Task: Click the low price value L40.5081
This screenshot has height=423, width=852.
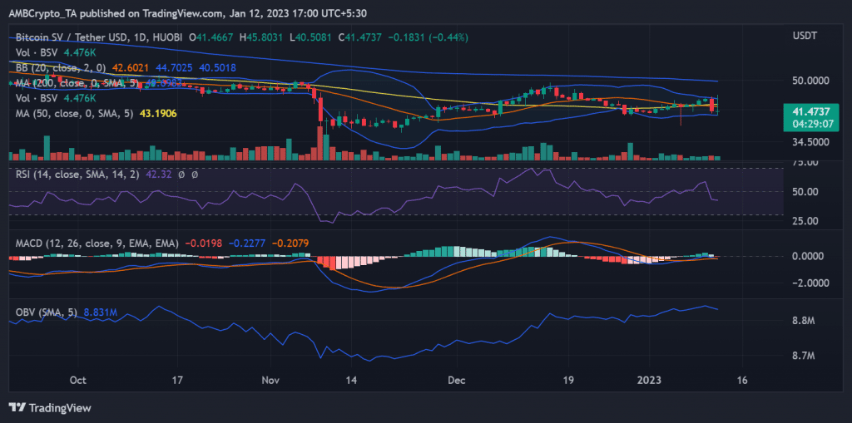Action: coord(312,37)
